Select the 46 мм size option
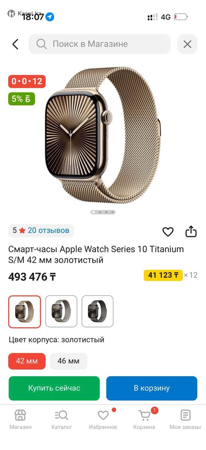206x450 pixels. coord(68,361)
